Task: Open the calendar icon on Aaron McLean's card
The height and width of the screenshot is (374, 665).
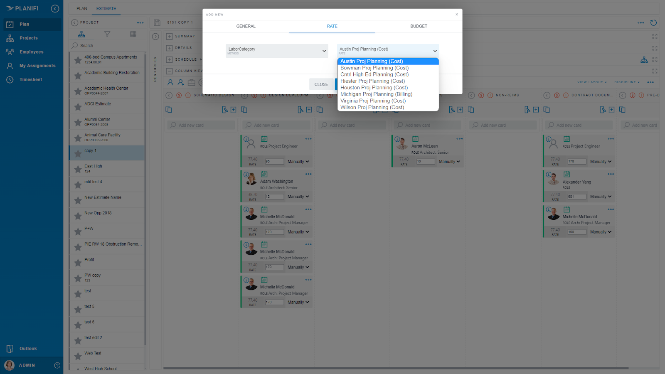Action: point(415,139)
